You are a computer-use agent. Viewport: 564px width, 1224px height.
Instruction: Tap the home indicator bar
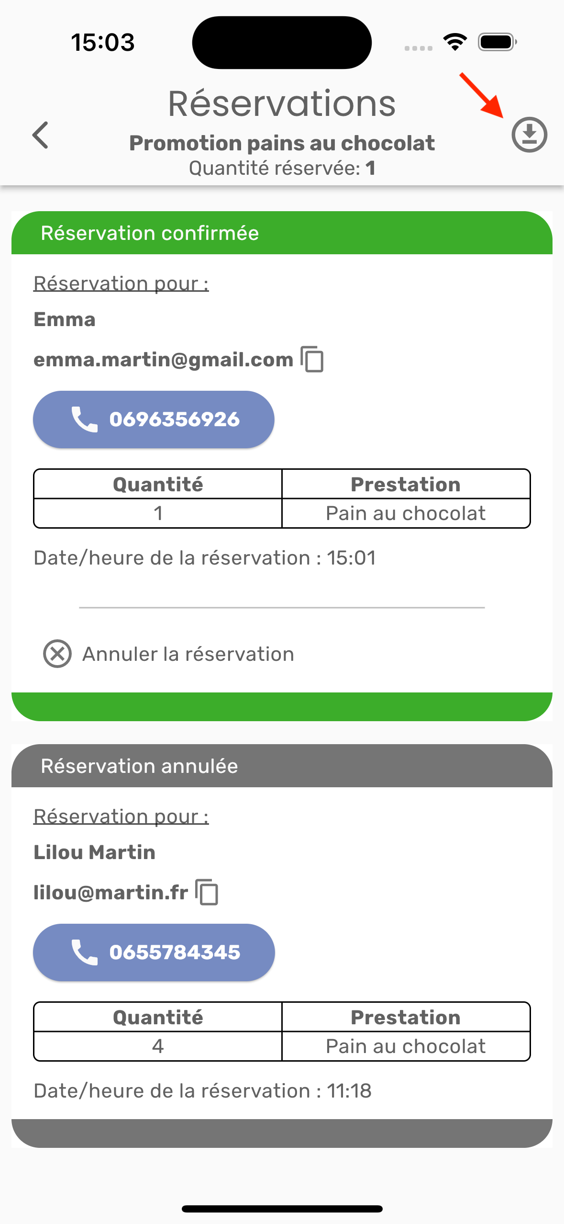(282, 1209)
